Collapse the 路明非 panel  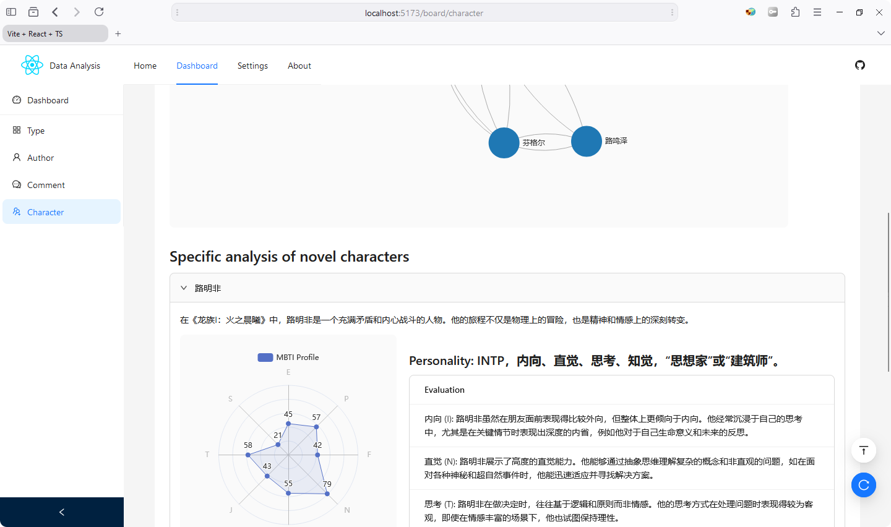(507, 288)
